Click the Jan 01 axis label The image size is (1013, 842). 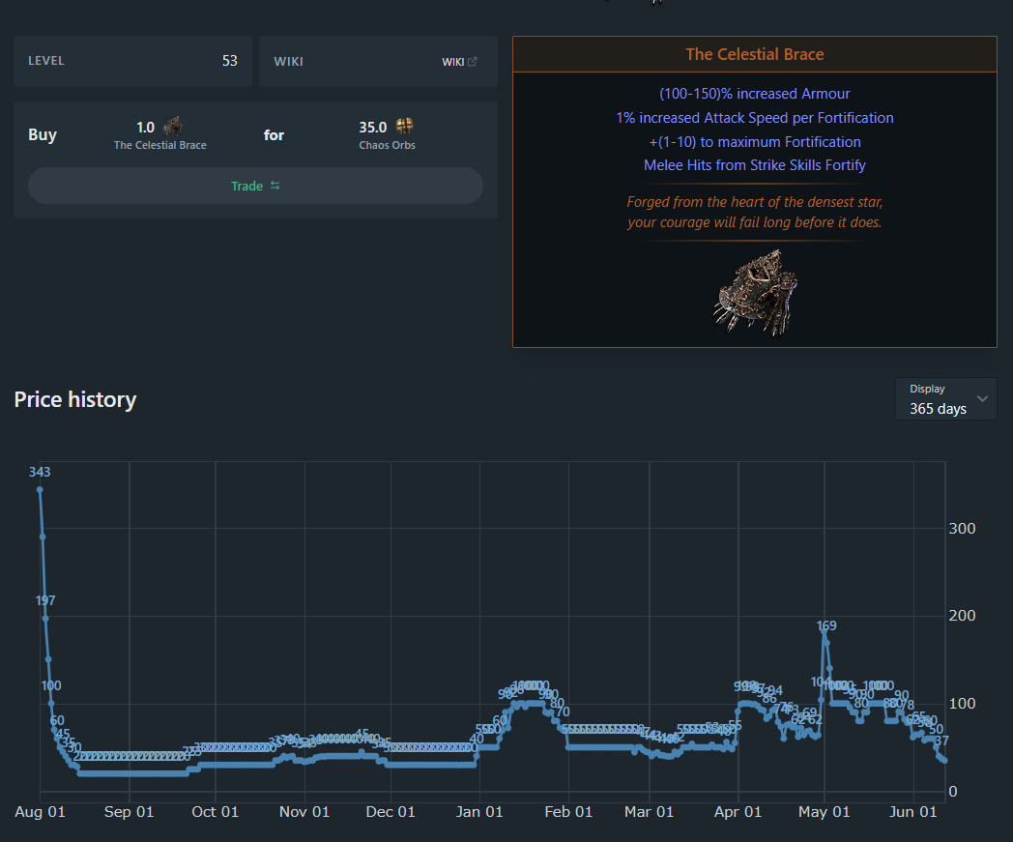(479, 812)
